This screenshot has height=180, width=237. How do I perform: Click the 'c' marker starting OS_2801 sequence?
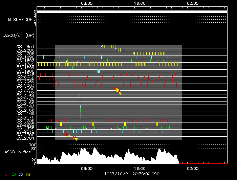click(x=102, y=46)
